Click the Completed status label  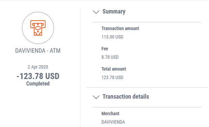tap(38, 84)
